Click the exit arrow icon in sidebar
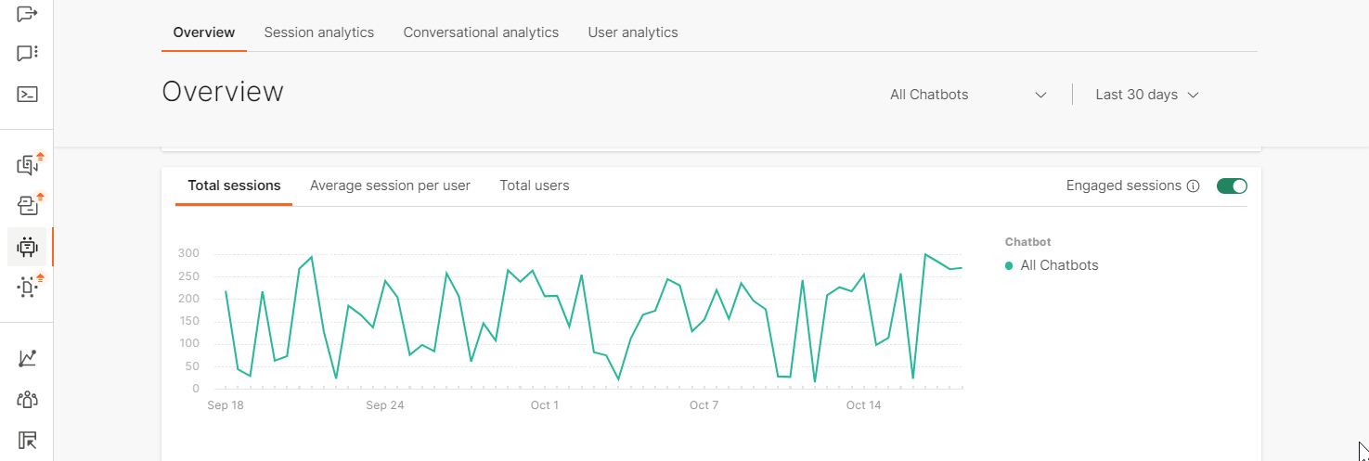This screenshot has height=461, width=1369. click(27, 13)
